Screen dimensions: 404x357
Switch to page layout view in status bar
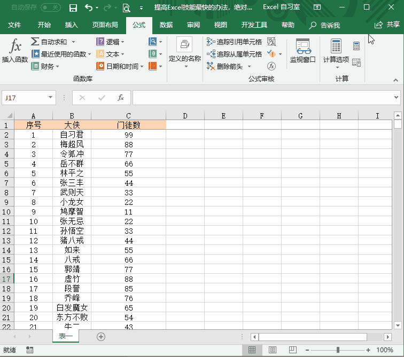tap(273, 350)
